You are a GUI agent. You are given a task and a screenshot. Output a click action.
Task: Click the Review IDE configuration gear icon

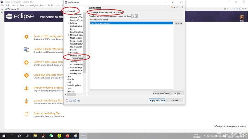pyautogui.click(x=27, y=37)
